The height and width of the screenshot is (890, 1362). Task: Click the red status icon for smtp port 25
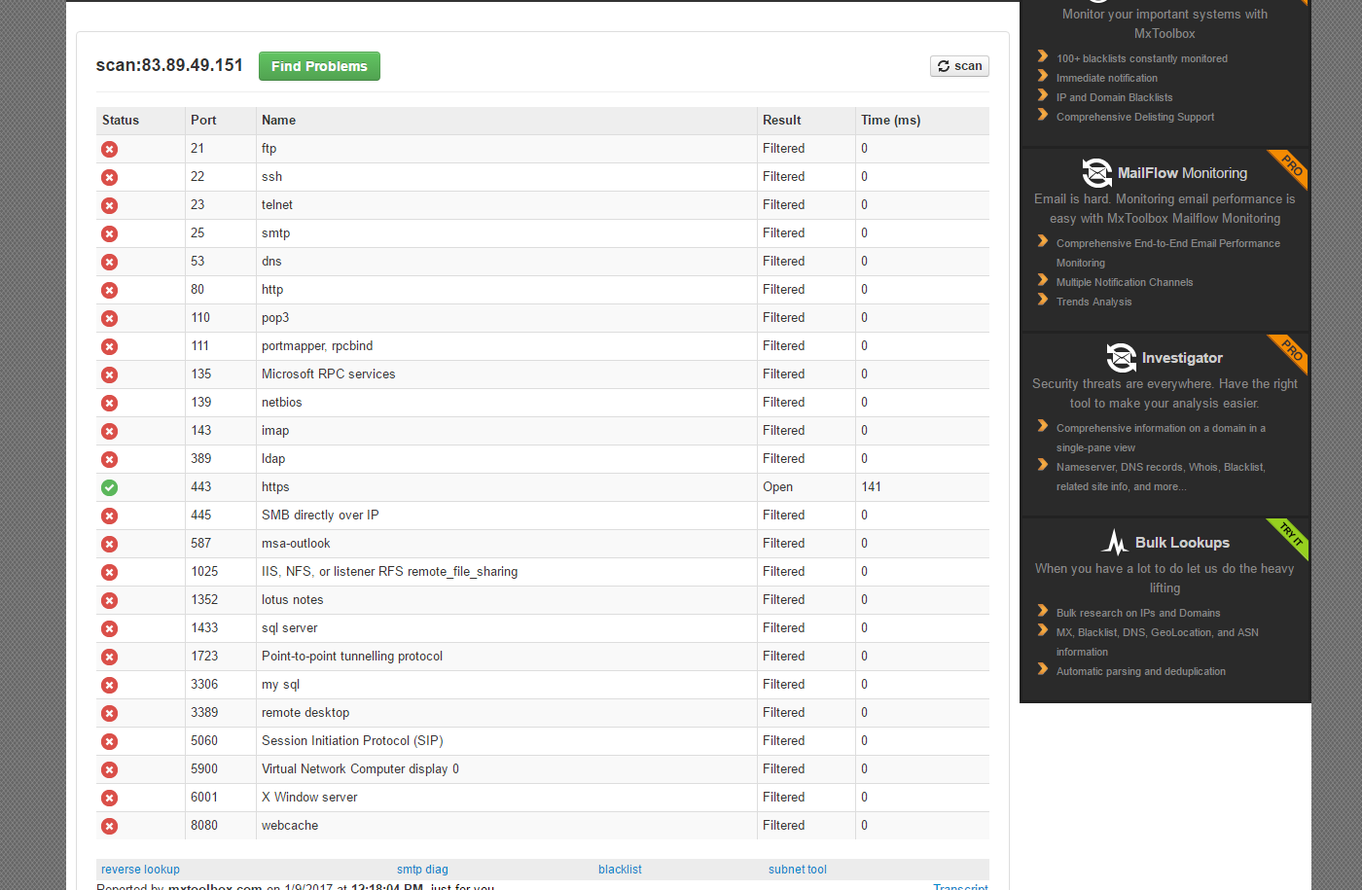coord(109,233)
